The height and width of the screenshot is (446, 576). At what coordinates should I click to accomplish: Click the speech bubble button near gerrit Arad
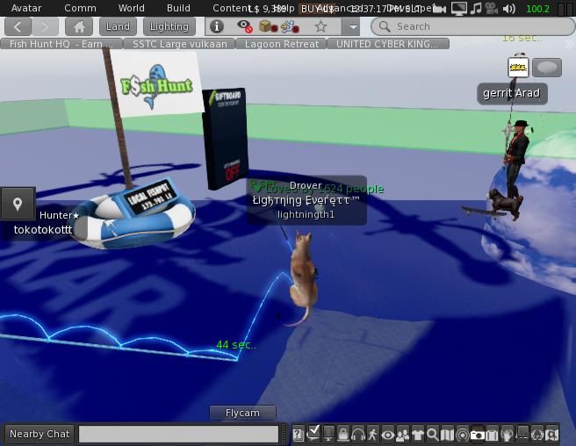coord(547,68)
